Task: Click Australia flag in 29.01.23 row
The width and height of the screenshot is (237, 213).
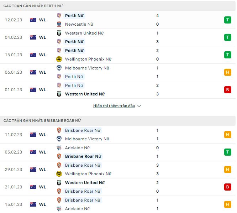Action: pos(33,170)
